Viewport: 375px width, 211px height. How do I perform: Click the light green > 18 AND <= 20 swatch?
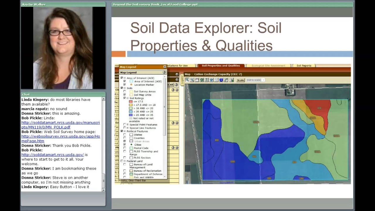131,108
